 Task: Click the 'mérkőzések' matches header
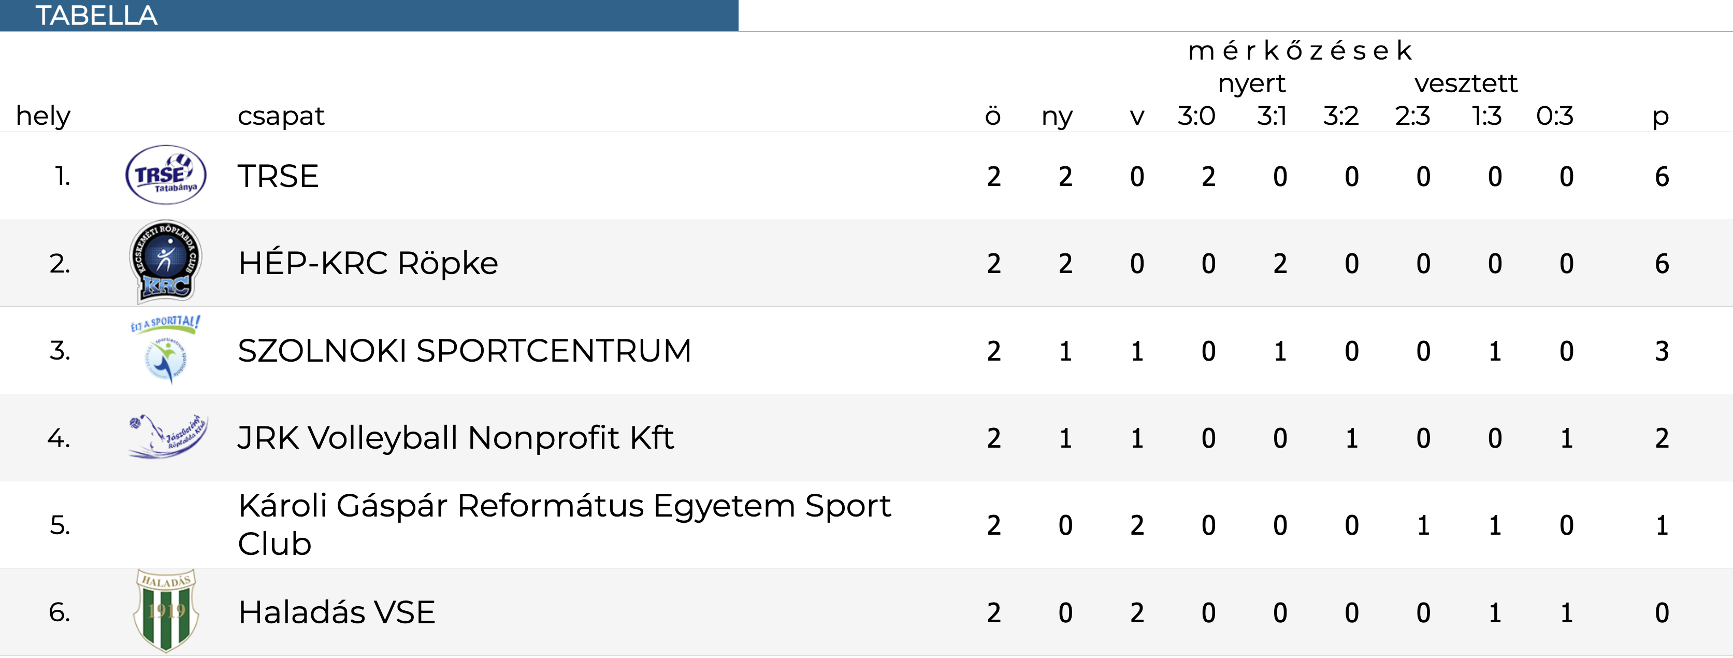[x=1300, y=50]
